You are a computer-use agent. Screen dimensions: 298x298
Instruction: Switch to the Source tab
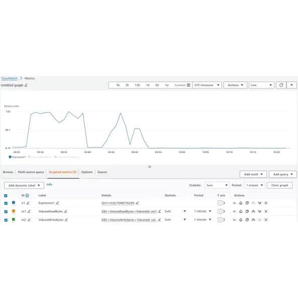(102, 172)
